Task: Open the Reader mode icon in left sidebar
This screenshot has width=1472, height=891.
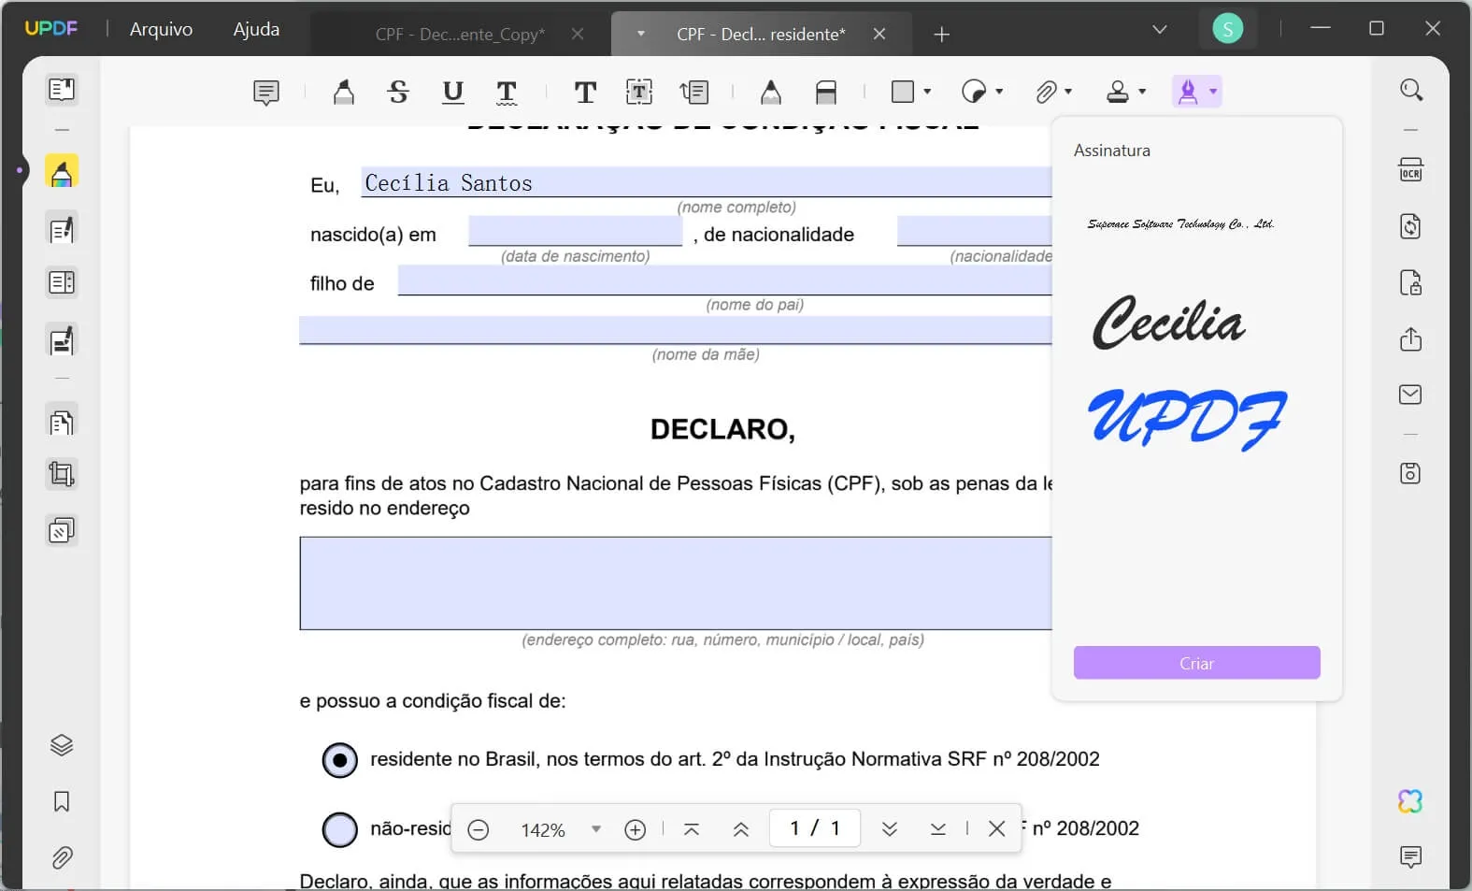Action: [x=62, y=90]
